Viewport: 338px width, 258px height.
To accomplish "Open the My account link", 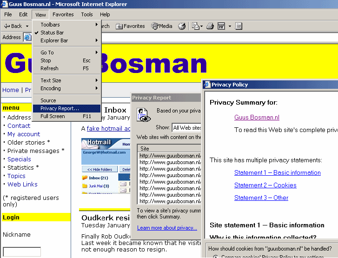I will (x=24, y=134).
